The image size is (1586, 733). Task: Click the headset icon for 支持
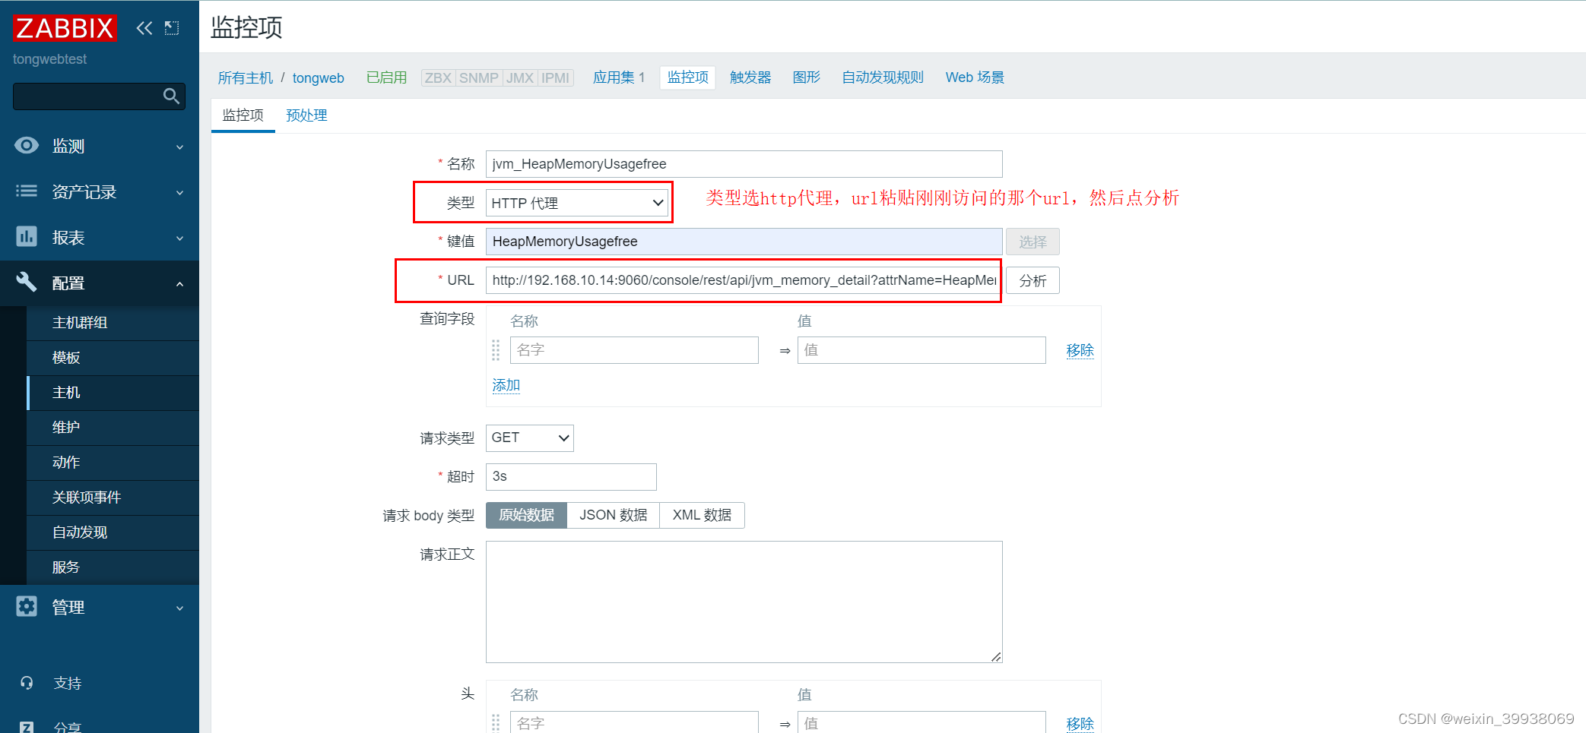click(x=27, y=683)
